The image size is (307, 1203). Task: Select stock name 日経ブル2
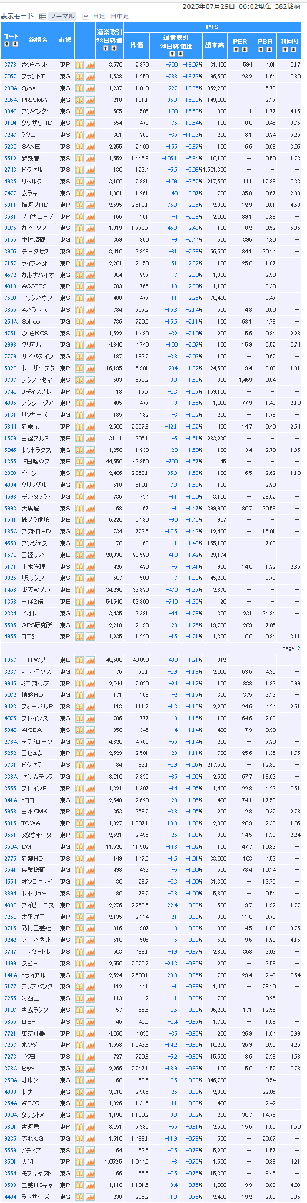pyautogui.click(x=35, y=438)
